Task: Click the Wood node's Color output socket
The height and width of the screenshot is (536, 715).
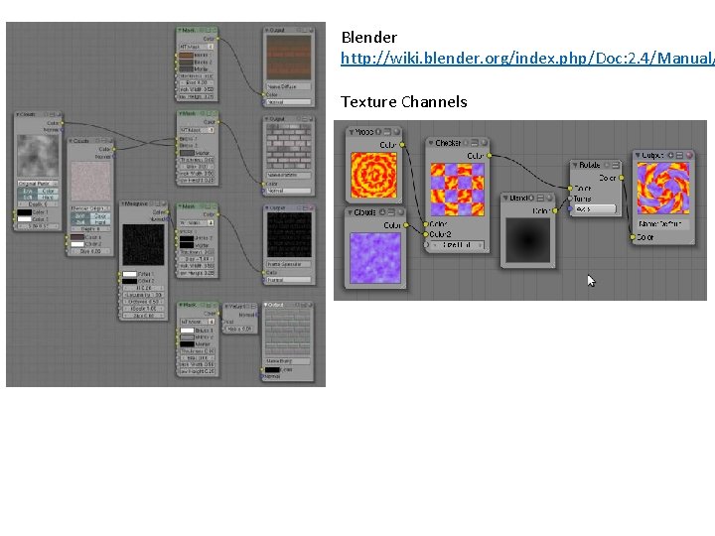Action: point(402,145)
